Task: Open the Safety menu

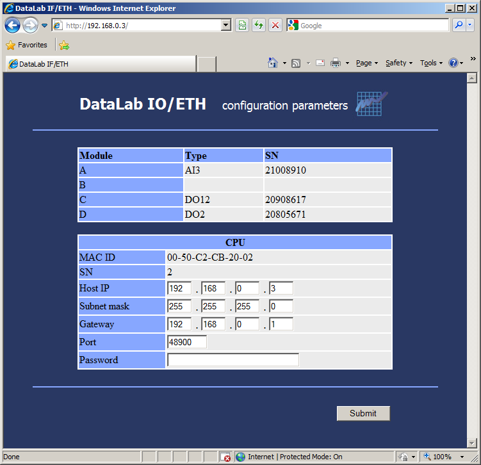Action: coord(398,63)
